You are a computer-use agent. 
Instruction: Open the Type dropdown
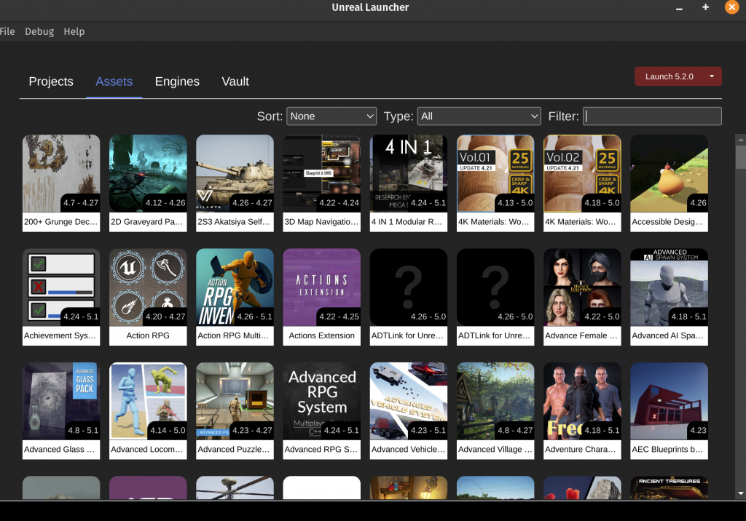click(479, 116)
